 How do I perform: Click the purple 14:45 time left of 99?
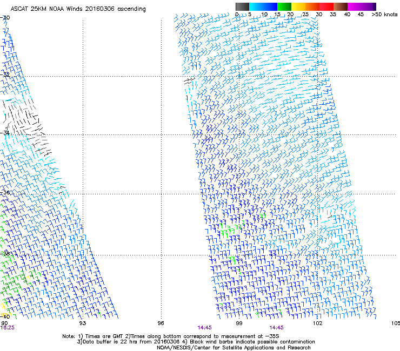tap(204, 328)
